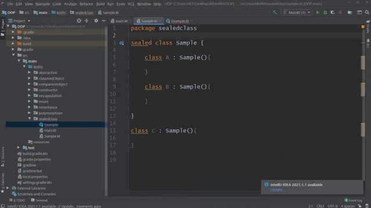Run the MainKt configuration with green play
Screen dimensions: 371x208
click(318, 12)
